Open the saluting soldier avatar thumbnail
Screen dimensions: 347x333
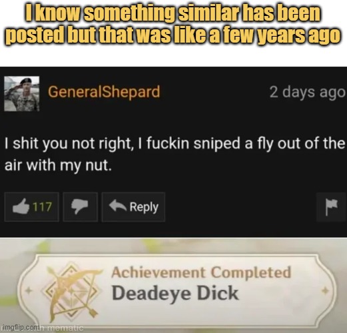coord(22,94)
